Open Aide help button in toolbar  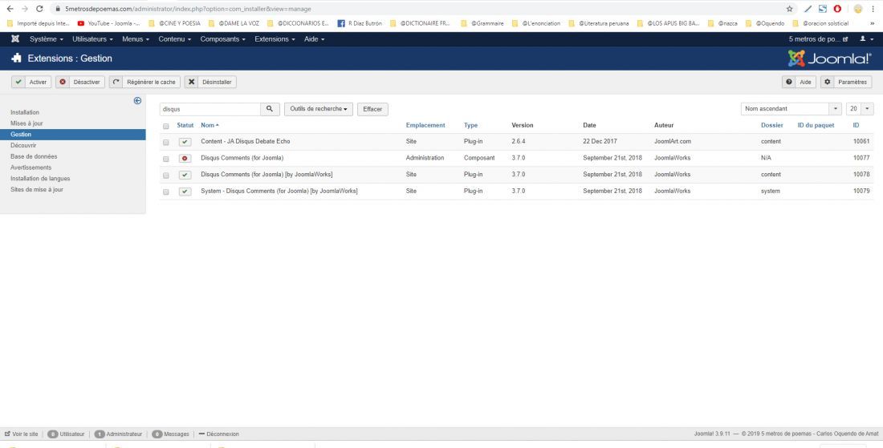pos(799,82)
